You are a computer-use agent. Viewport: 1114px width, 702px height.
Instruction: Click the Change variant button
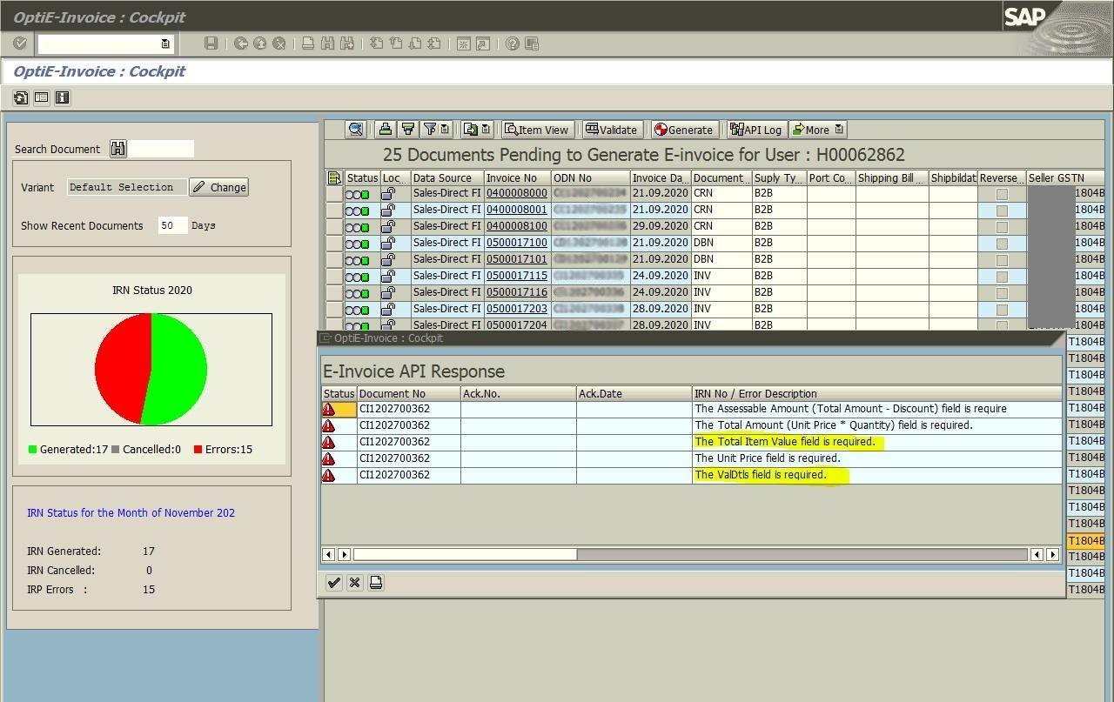219,187
